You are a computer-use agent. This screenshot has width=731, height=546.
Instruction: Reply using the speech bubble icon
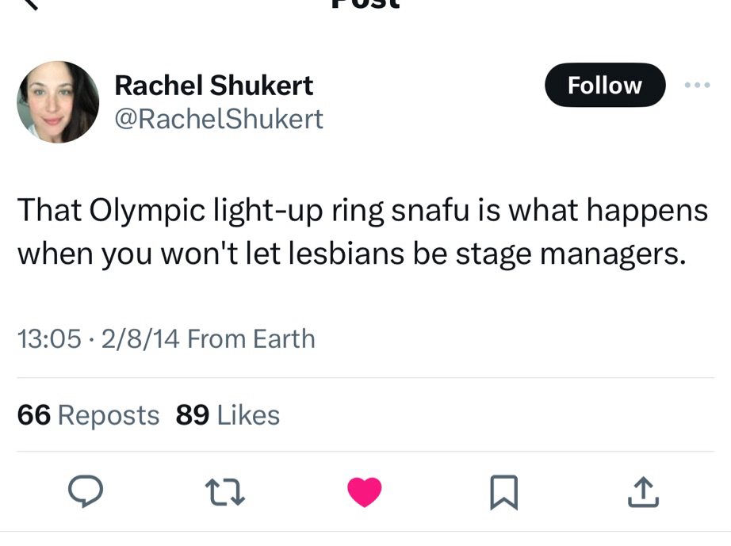(86, 493)
